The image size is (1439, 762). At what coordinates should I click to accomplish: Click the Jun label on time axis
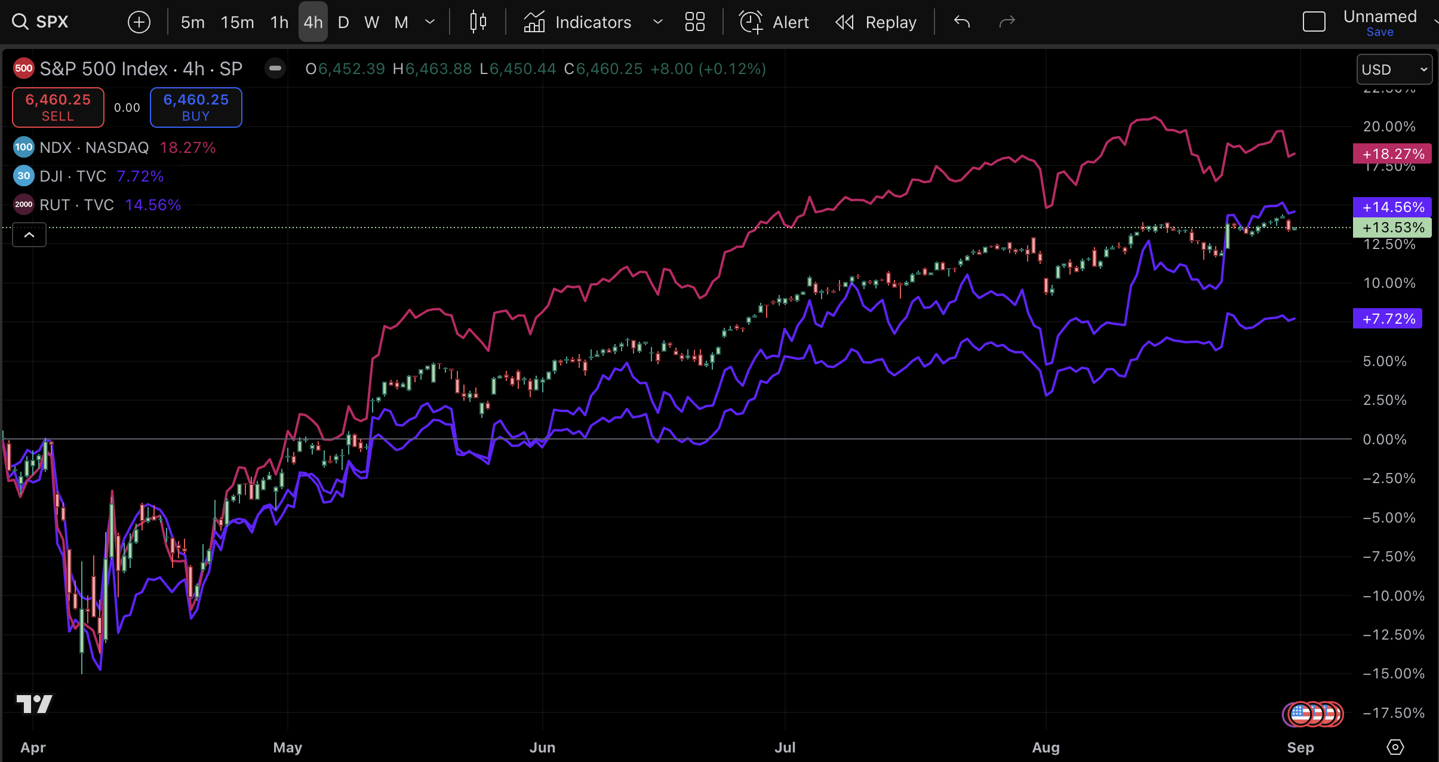(x=542, y=748)
